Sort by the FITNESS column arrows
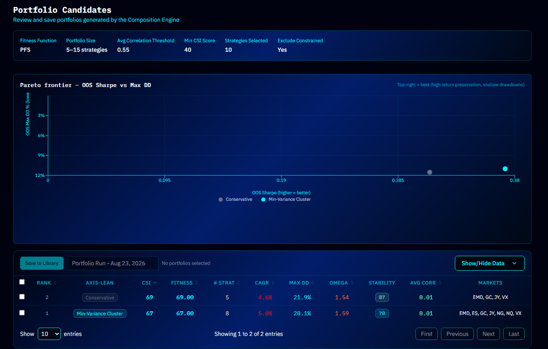 [196, 283]
